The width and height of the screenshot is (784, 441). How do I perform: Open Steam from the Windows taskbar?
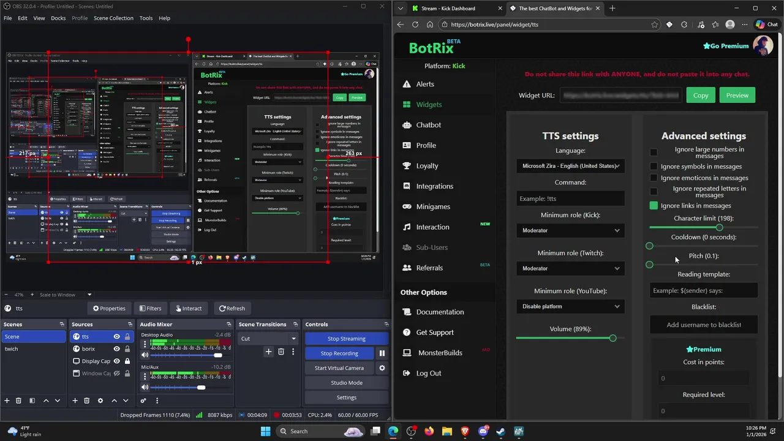click(500, 431)
